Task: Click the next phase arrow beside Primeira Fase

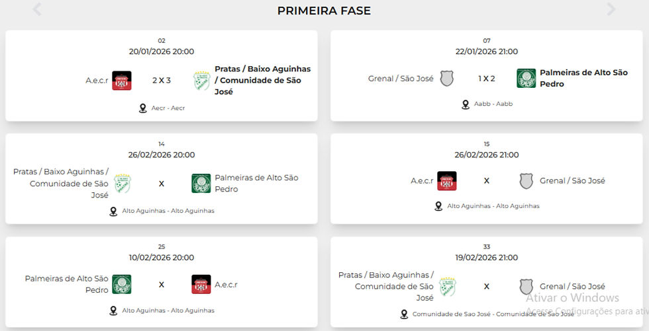Action: coord(611,9)
